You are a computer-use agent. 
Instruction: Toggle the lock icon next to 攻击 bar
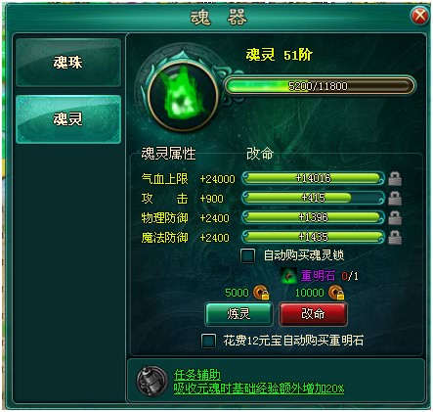click(395, 199)
